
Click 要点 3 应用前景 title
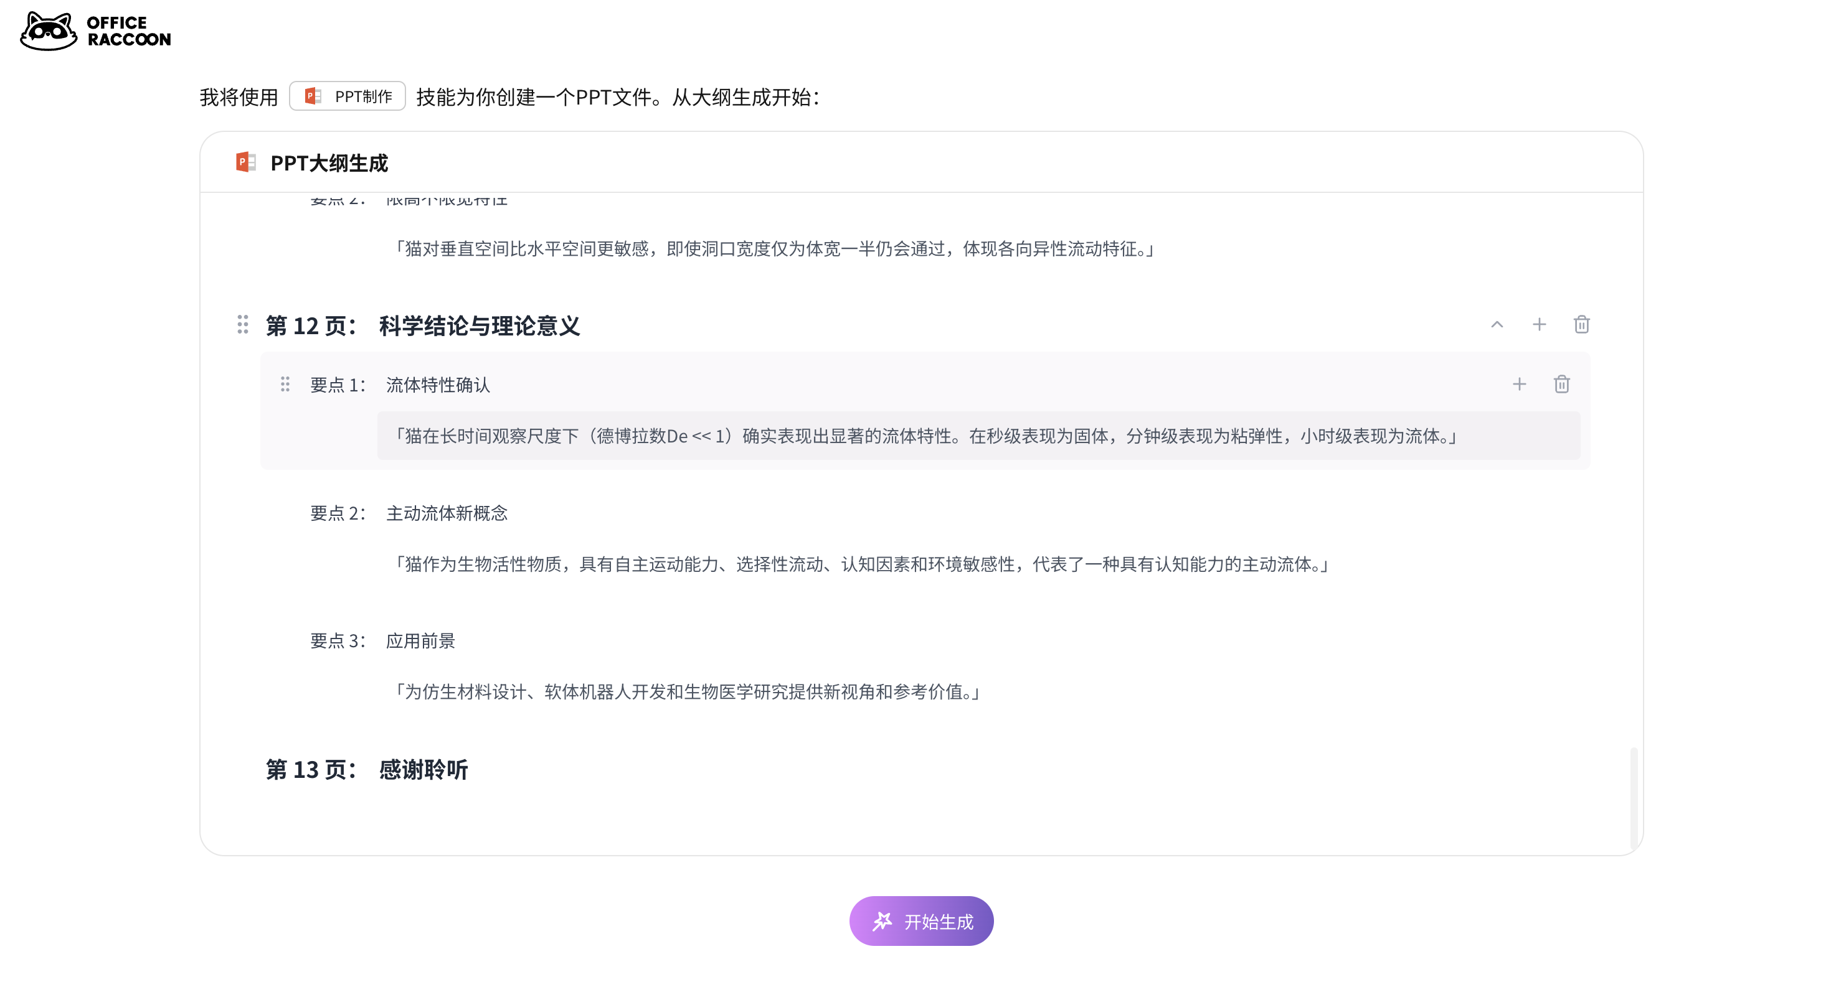pyautogui.click(x=420, y=641)
